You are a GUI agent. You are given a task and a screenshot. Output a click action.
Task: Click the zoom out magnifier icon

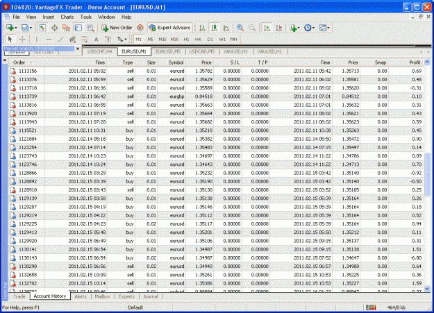pos(252,28)
